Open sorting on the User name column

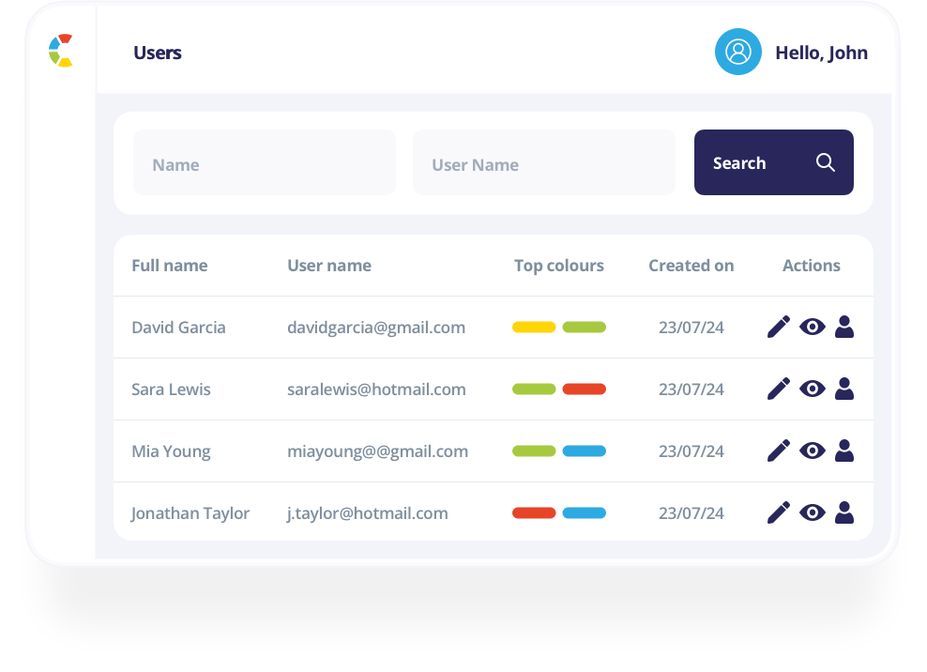click(x=329, y=266)
